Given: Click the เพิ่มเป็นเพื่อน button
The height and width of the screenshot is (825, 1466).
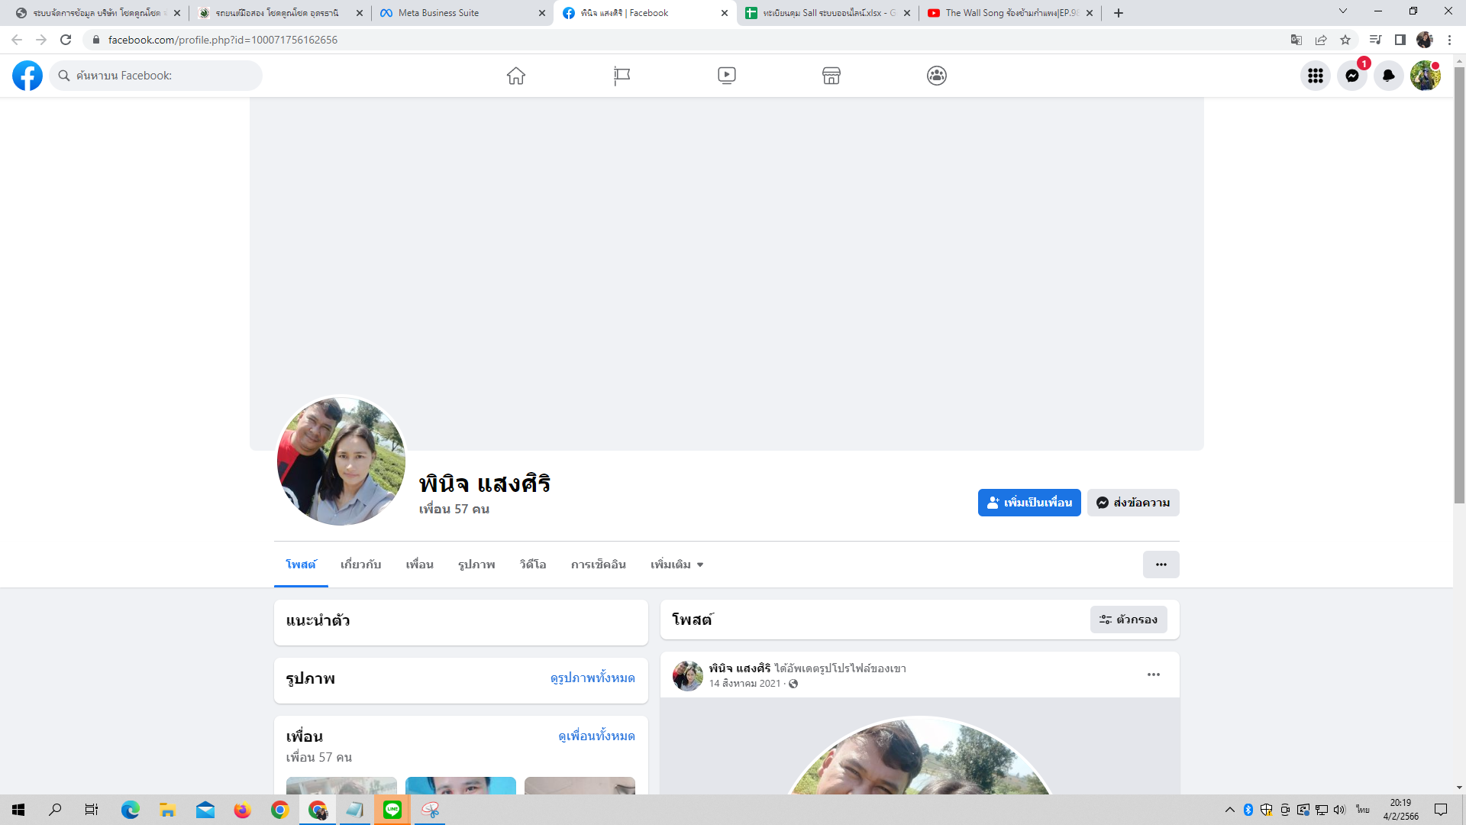Looking at the screenshot, I should tap(1028, 503).
